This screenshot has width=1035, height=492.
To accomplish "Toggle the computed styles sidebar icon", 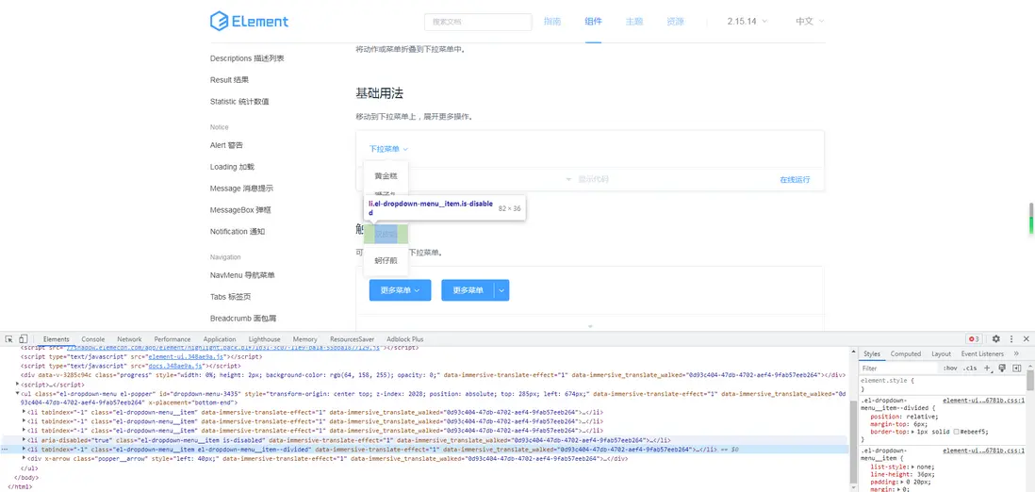I will [1017, 368].
